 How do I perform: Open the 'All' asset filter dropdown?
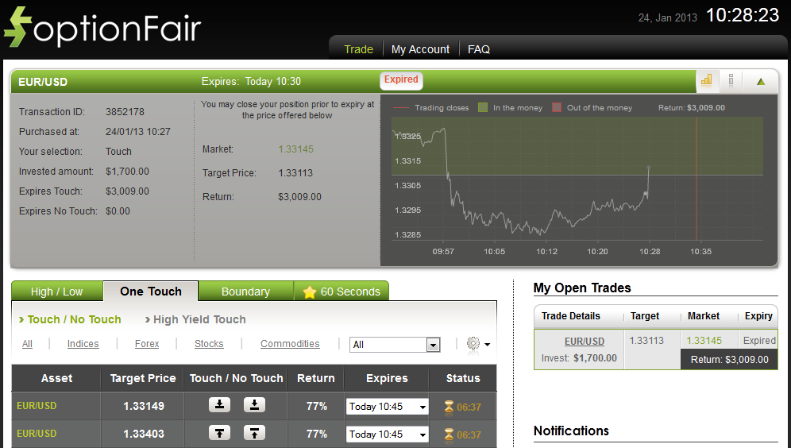433,345
